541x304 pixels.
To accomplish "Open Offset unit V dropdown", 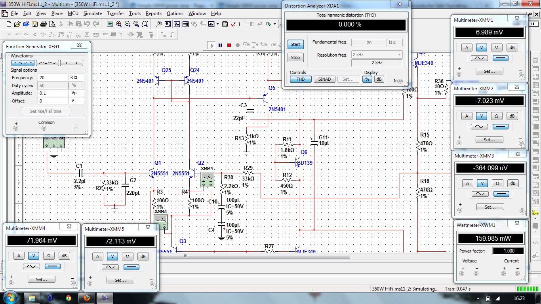I will [77, 101].
